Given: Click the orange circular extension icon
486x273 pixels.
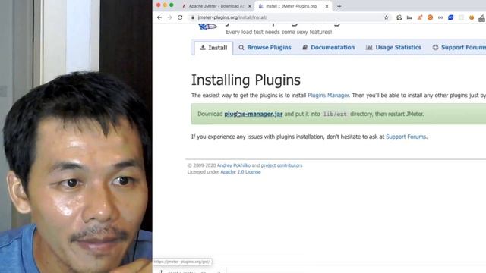Looking at the screenshot, I should coord(430,17).
